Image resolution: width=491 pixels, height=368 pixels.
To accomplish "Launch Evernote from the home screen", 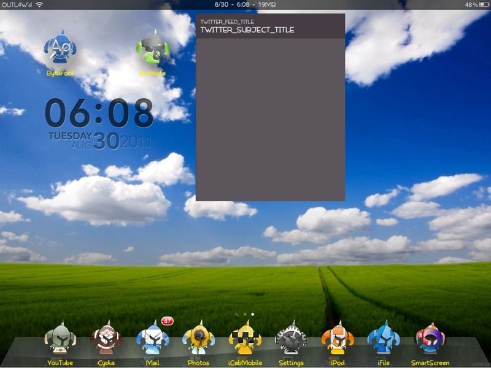I will [153, 48].
